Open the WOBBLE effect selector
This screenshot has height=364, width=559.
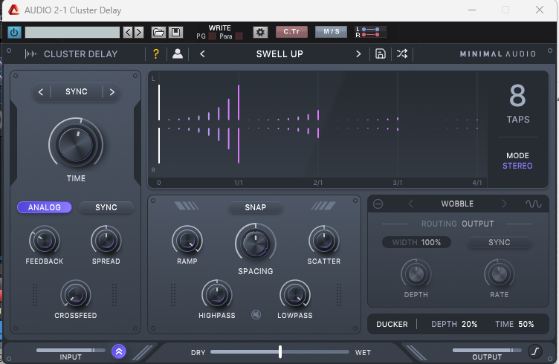click(x=457, y=204)
